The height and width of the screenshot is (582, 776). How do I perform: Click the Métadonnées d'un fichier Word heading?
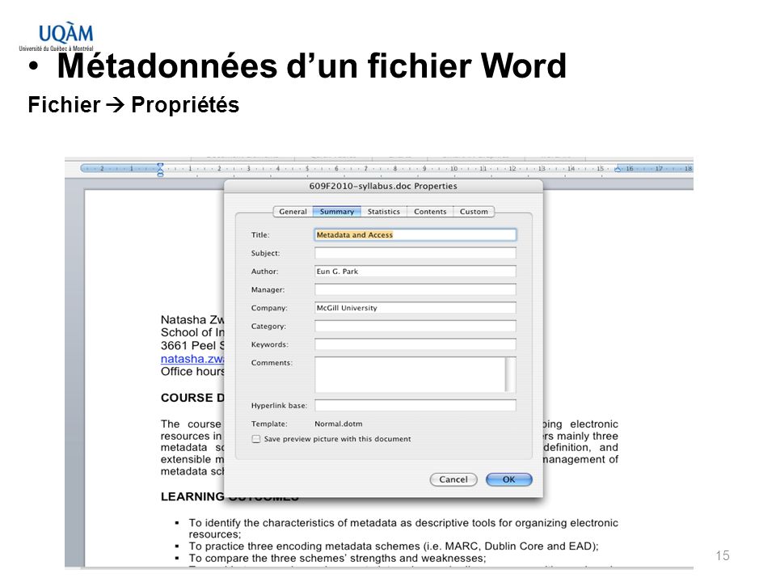click(x=312, y=65)
